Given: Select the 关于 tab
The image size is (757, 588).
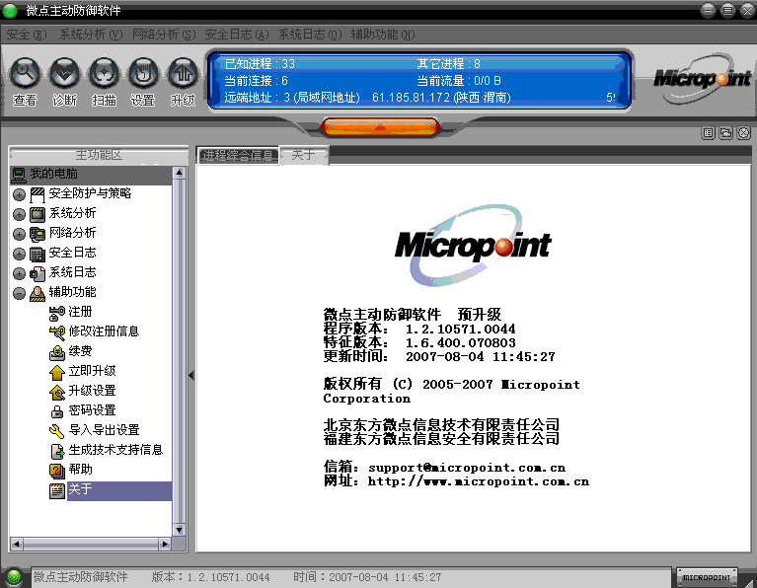Looking at the screenshot, I should click(304, 155).
